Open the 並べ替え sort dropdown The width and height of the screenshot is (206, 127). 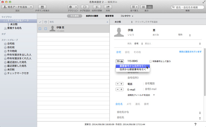pyautogui.click(x=134, y=7)
